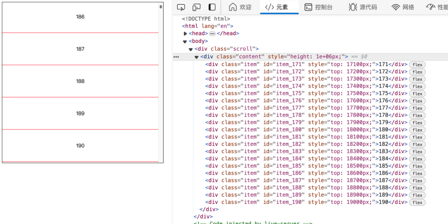Toggle flex badge for item_187
Image resolution: width=448 pixels, height=224 pixels.
[x=417, y=181]
